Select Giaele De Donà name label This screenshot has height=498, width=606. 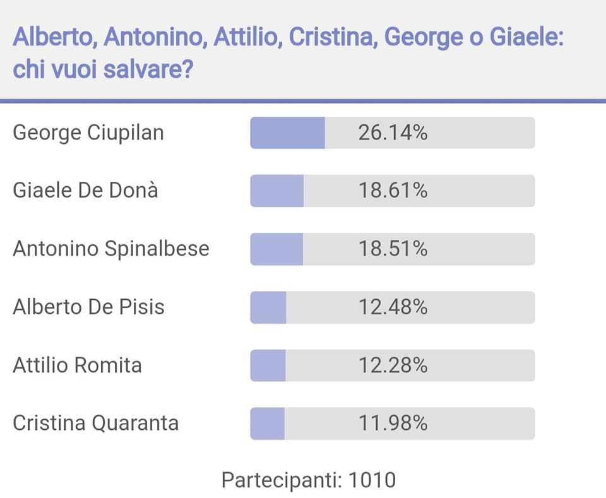pyautogui.click(x=85, y=191)
